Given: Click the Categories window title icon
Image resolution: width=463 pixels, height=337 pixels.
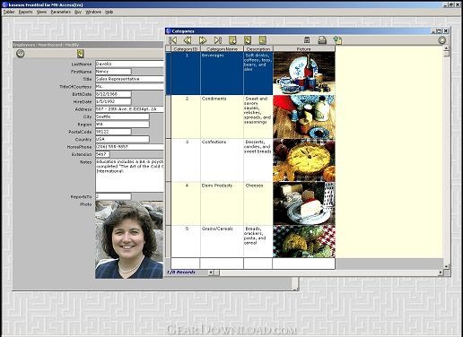Looking at the screenshot, I should pos(169,30).
